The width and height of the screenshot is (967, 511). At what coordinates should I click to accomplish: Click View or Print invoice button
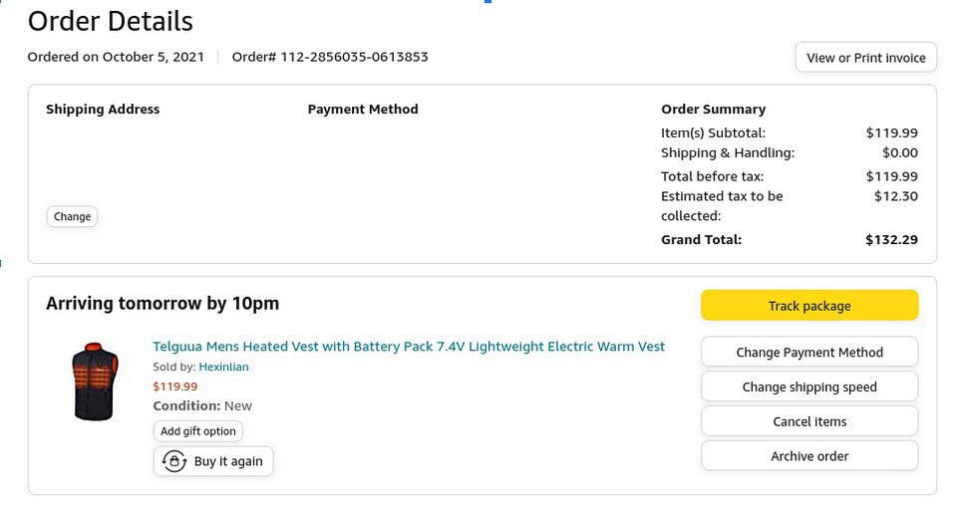[865, 58]
